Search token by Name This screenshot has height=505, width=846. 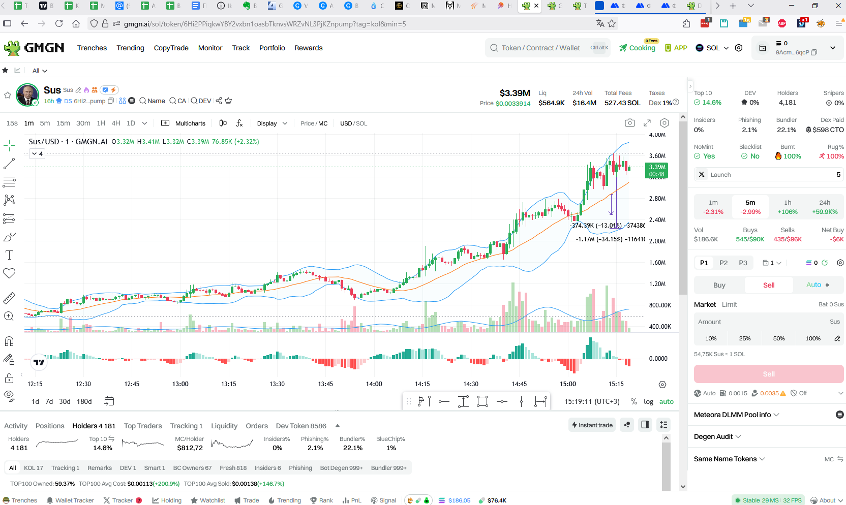(x=152, y=101)
